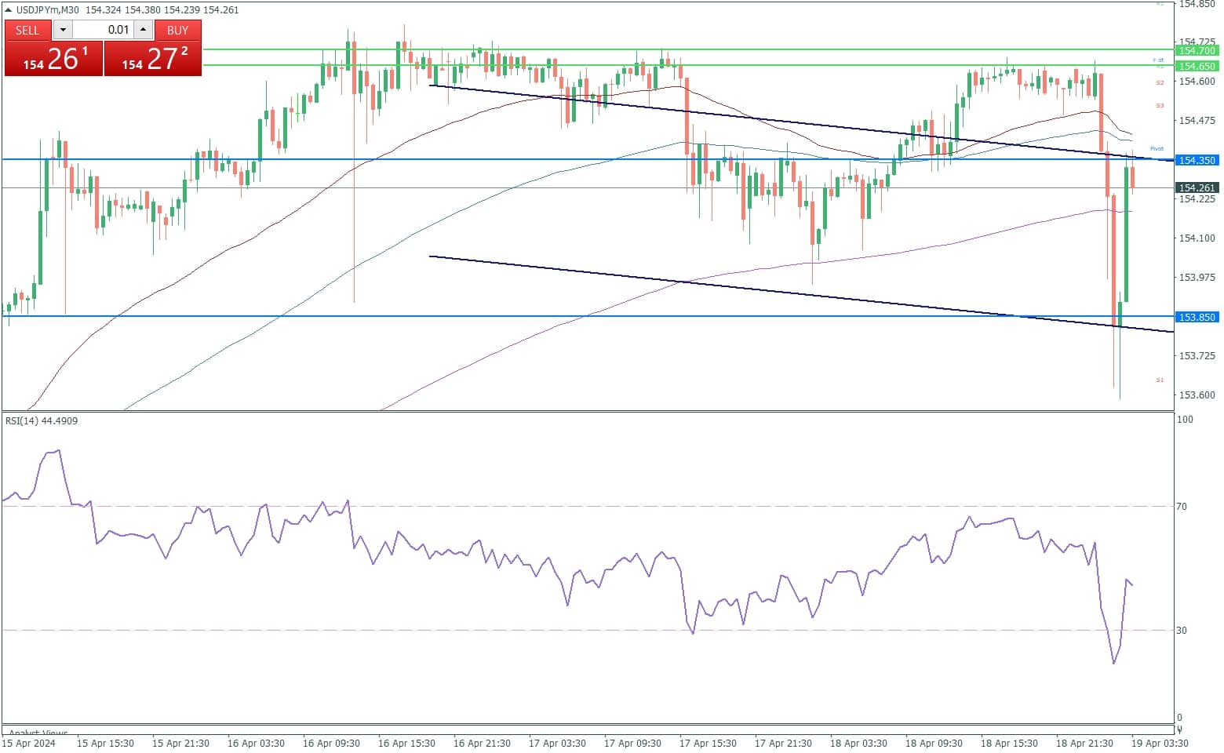Click the 15 Apr 2024 date label
The image size is (1224, 753).
pyautogui.click(x=29, y=743)
